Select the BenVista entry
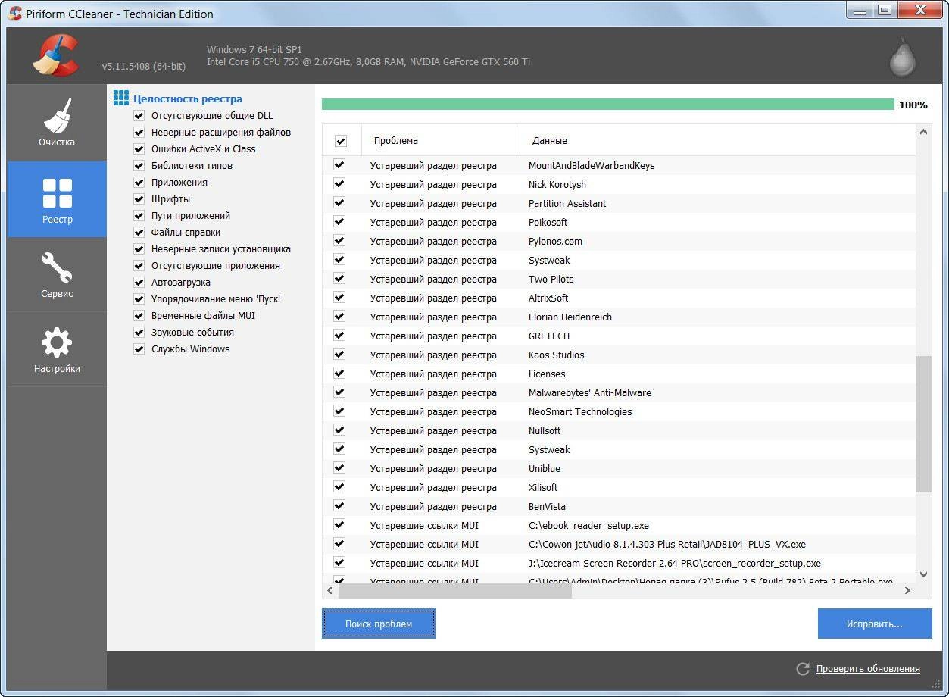This screenshot has height=697, width=949. tap(547, 506)
